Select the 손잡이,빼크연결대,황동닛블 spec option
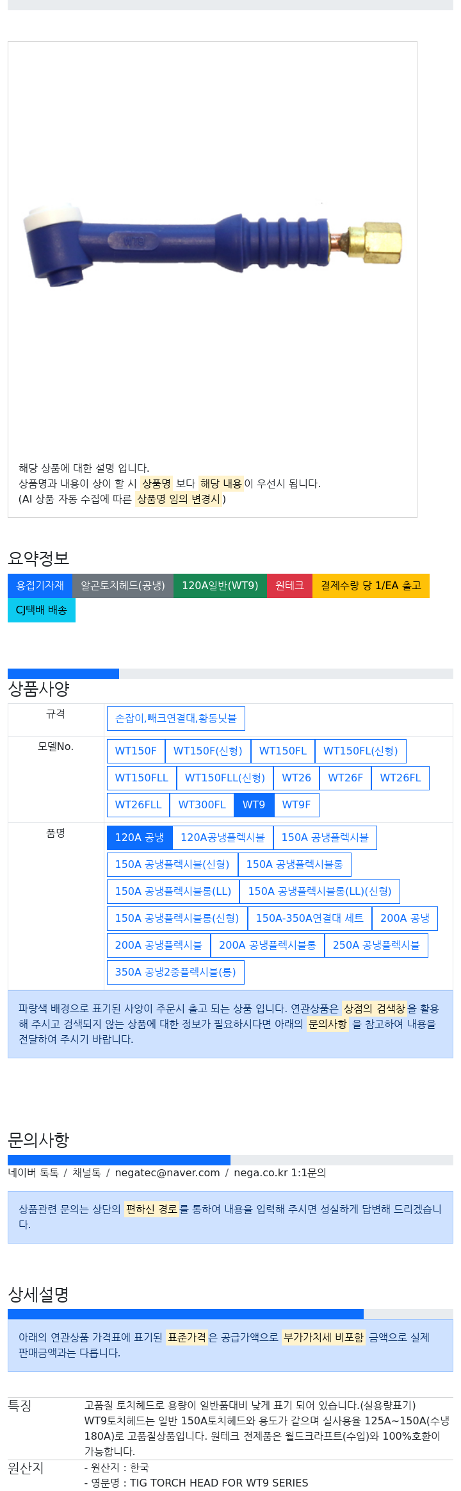 point(175,719)
